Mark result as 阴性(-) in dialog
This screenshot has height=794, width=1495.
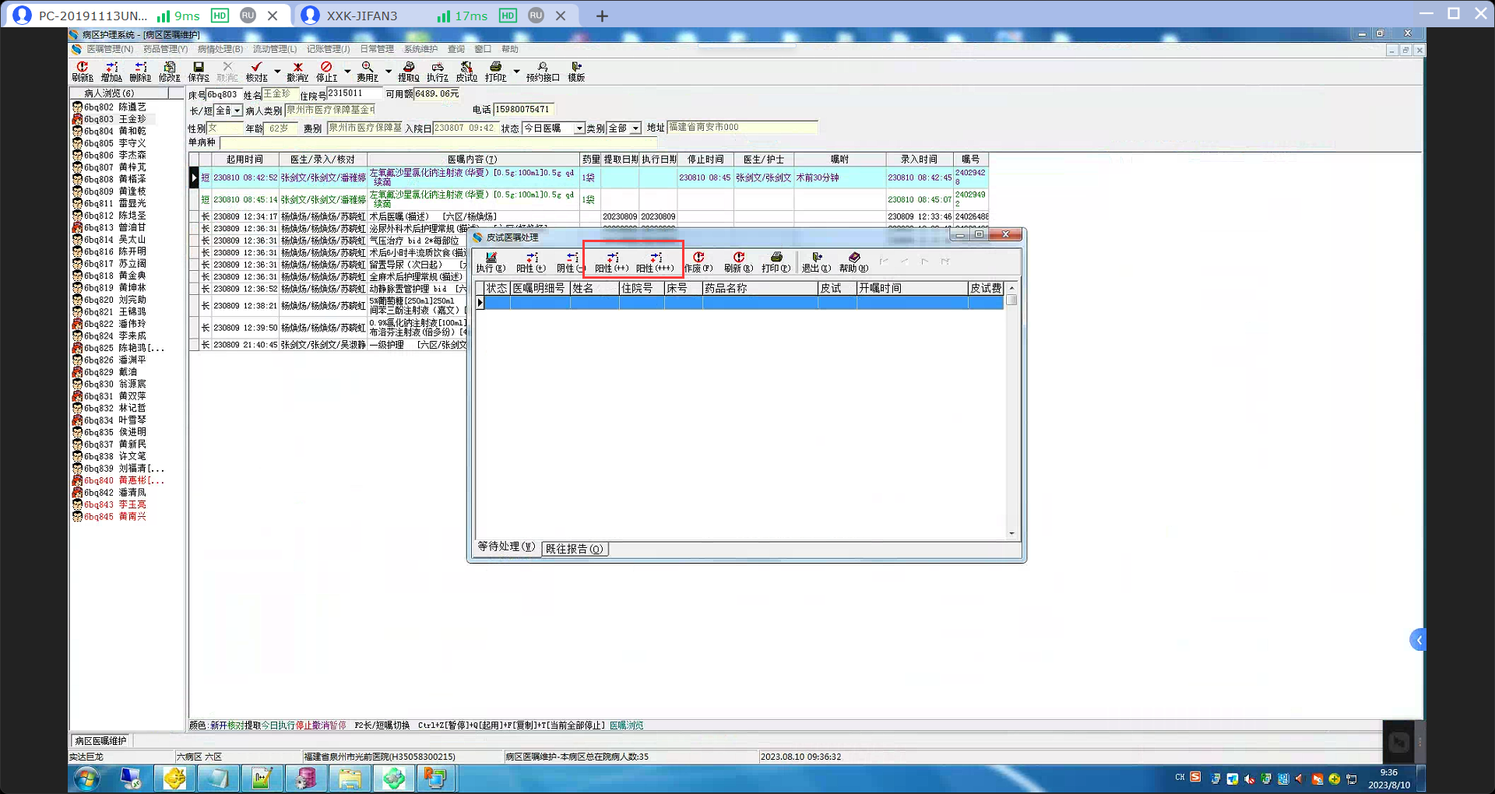coord(571,262)
